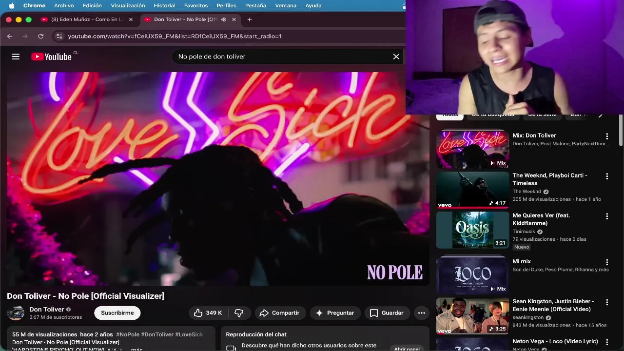Select the 'De la serie' filter chip
This screenshot has height=351, width=624.
pos(542,115)
